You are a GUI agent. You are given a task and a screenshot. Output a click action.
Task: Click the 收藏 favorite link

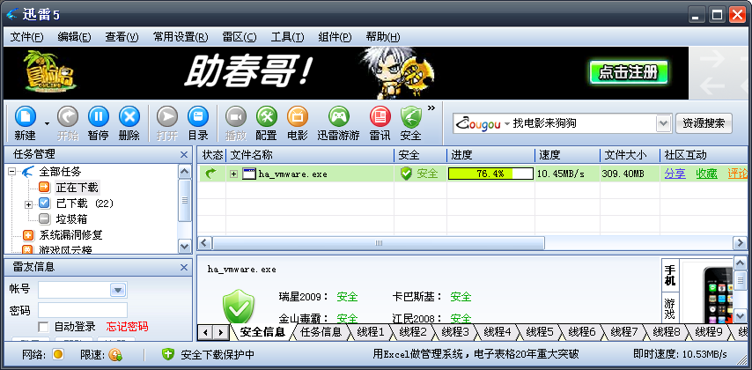706,174
